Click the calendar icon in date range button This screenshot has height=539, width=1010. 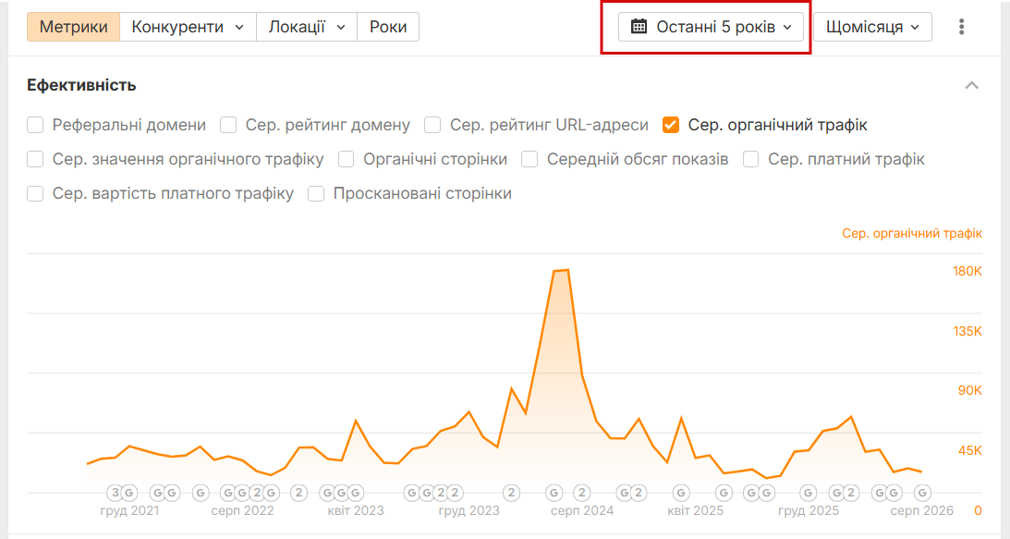639,27
